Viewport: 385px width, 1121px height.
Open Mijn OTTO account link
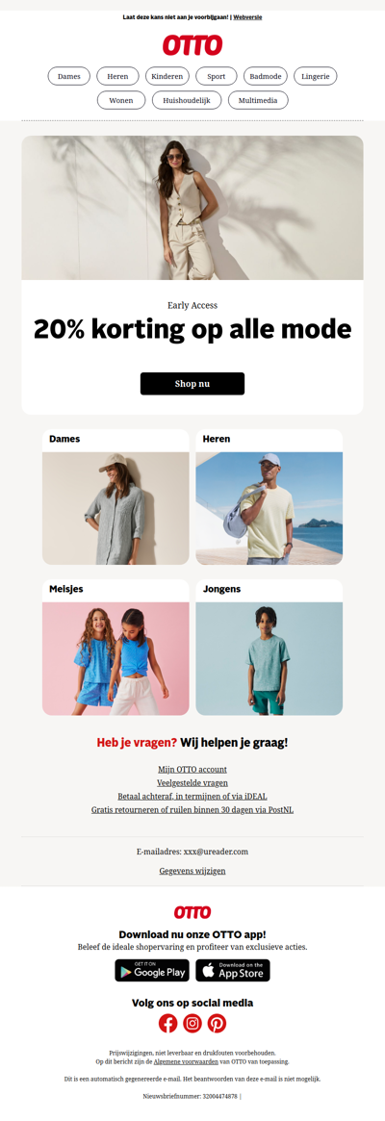192,769
